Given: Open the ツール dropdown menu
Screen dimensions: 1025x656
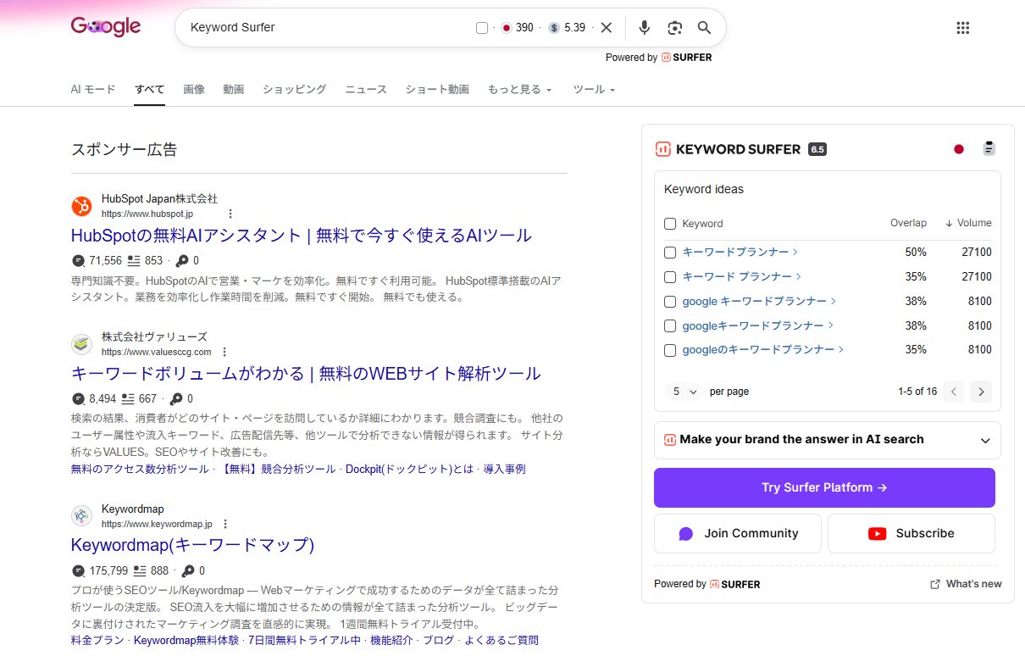Looking at the screenshot, I should [x=594, y=89].
